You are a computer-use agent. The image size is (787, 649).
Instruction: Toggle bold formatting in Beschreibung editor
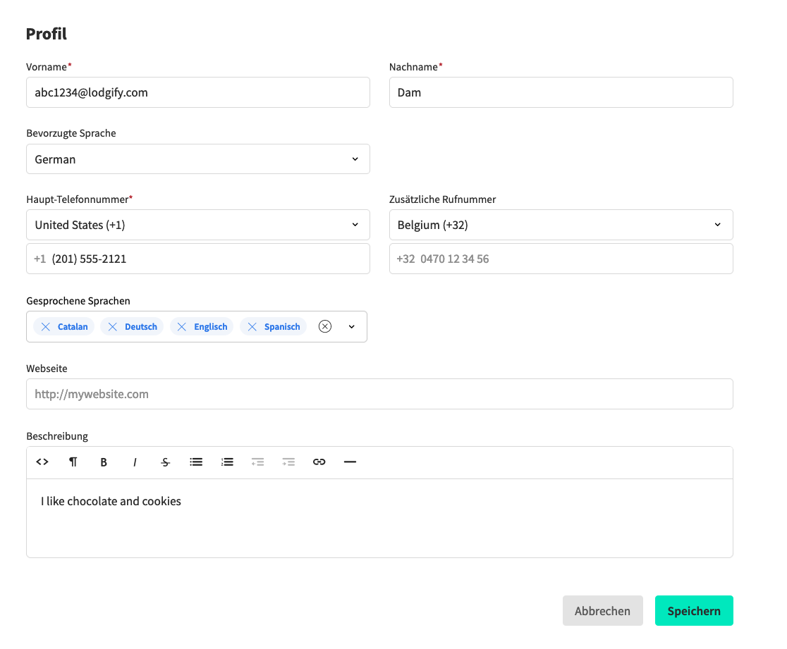pos(104,462)
